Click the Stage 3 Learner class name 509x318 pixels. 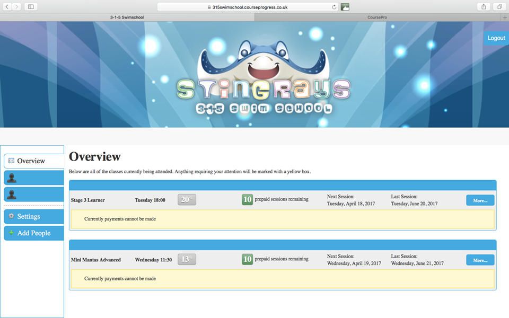point(87,200)
